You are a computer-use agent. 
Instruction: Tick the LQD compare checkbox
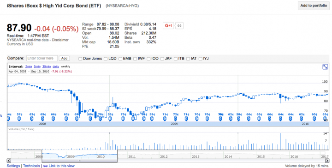[x=106, y=59]
